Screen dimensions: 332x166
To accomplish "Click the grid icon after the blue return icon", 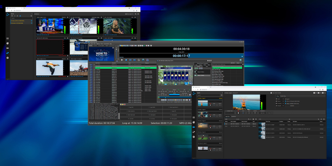I will (147, 60).
